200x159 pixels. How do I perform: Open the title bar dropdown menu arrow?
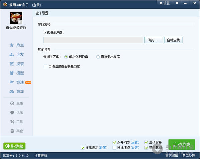click(177, 3)
